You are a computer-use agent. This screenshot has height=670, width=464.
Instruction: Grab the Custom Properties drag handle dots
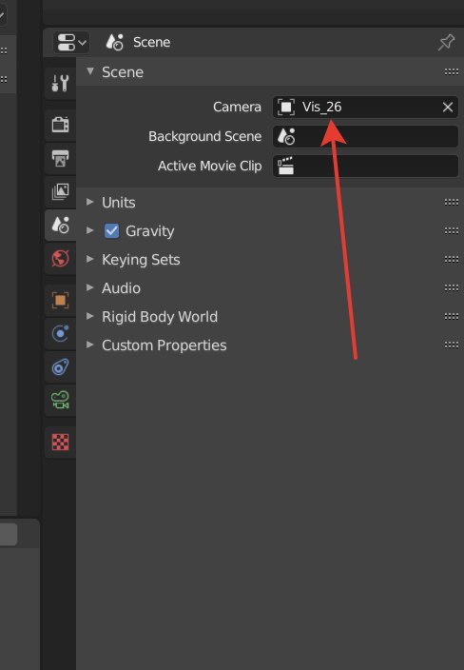(x=452, y=345)
